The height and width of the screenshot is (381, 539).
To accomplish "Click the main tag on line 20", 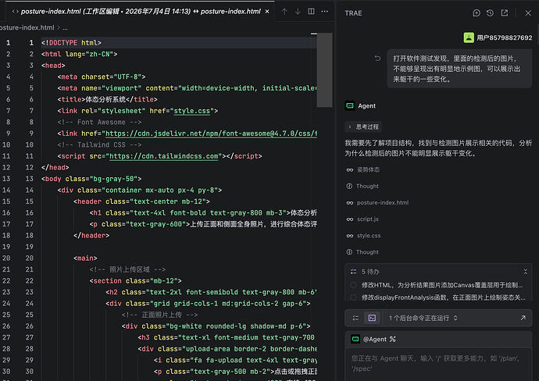I will coord(85,258).
